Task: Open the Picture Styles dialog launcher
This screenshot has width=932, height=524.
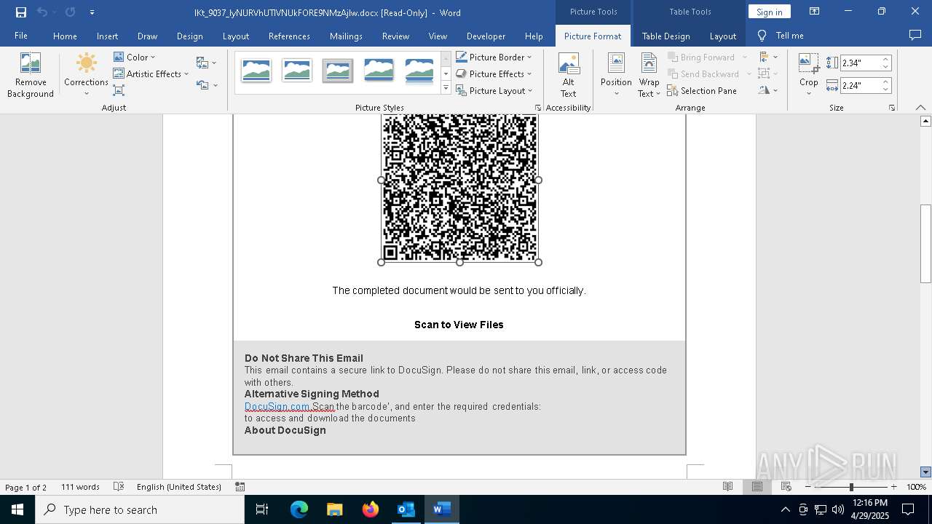Action: (538, 108)
